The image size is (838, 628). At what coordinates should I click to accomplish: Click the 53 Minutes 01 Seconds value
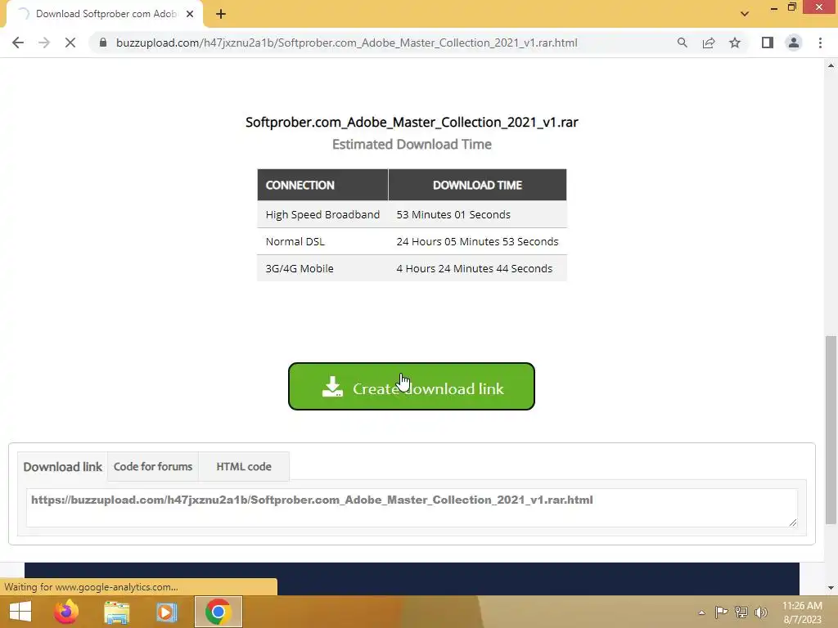pyautogui.click(x=453, y=215)
